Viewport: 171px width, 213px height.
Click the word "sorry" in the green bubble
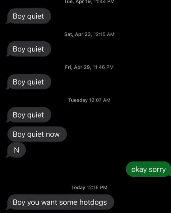point(157,170)
